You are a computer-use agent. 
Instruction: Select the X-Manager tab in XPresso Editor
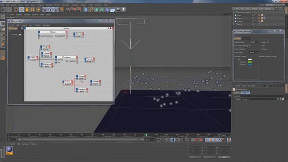pos(13,28)
